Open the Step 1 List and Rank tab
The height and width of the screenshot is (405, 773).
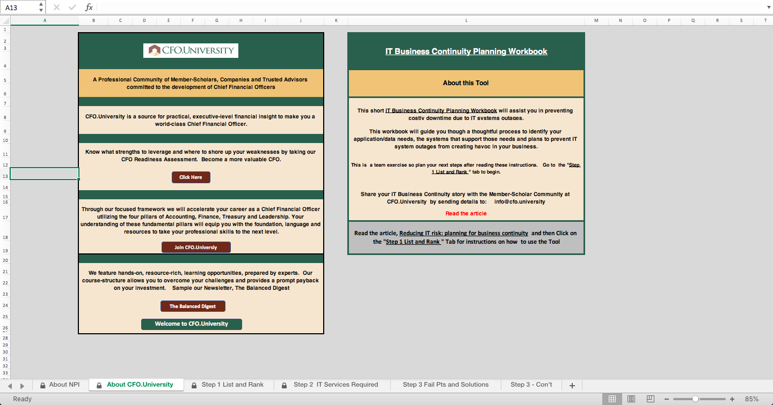click(229, 385)
